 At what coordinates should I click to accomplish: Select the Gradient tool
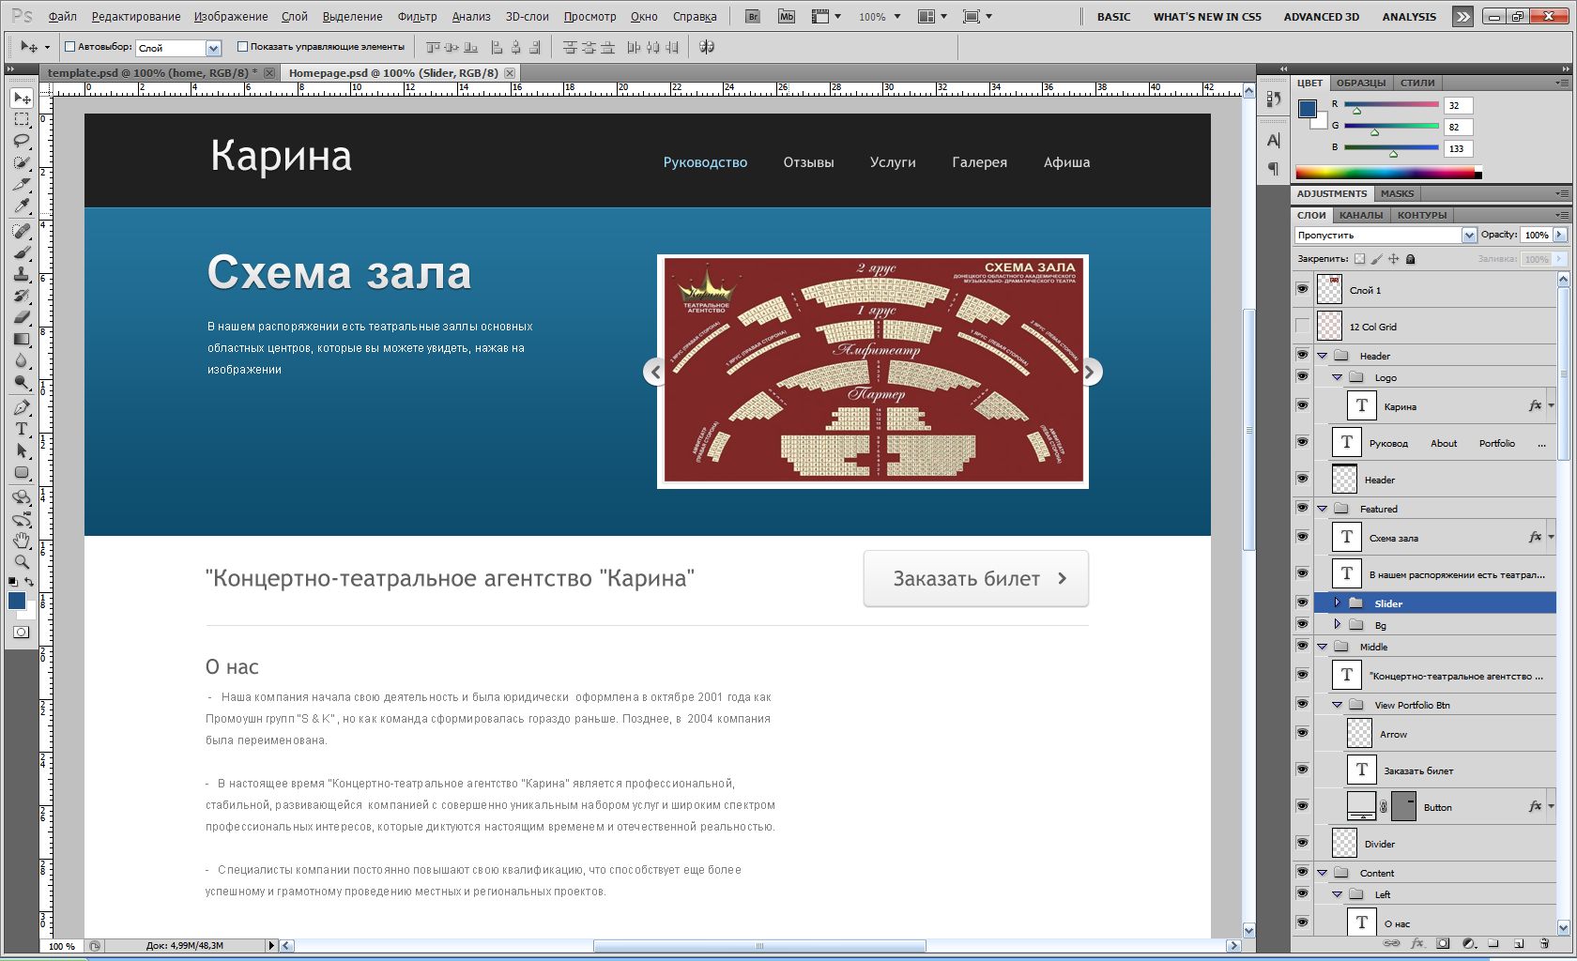pyautogui.click(x=22, y=339)
